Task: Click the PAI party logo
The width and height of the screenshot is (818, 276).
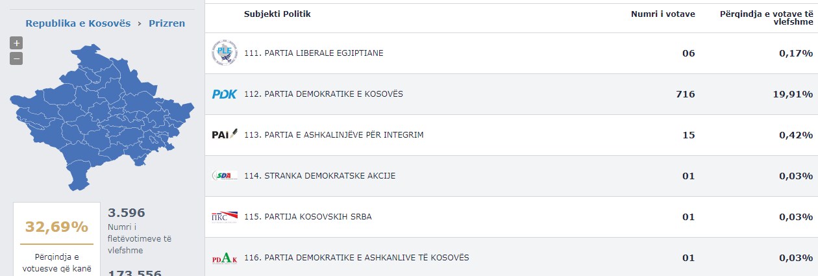Action: tap(225, 135)
